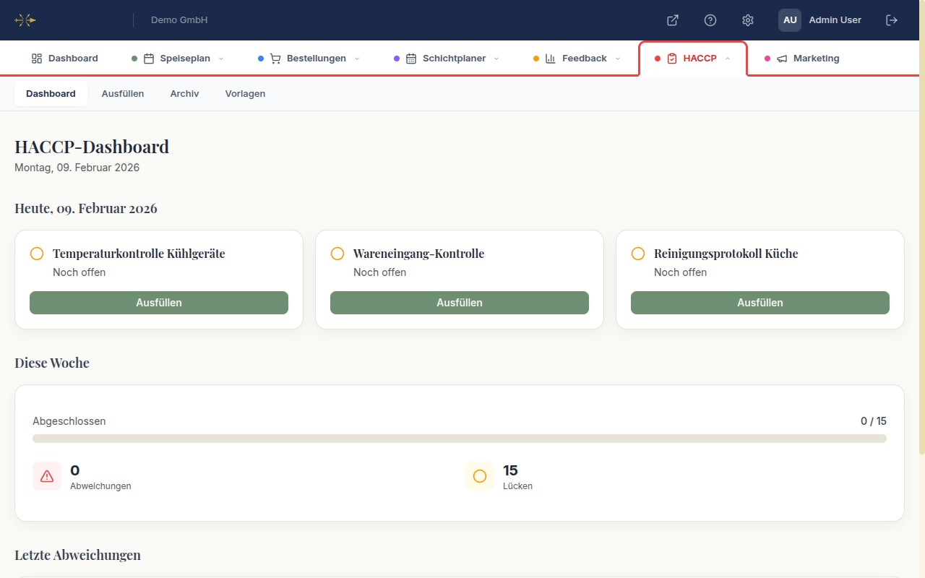Switch to the Archiv sub-tab
925x578 pixels.
tap(184, 94)
